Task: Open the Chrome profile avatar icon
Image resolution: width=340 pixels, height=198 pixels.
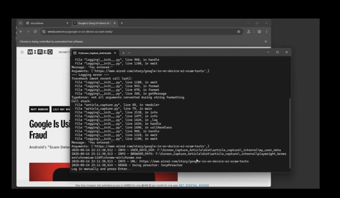Action: [259, 32]
